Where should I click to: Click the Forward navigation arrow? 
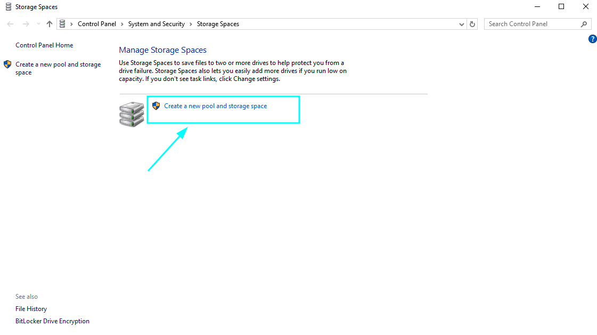pyautogui.click(x=26, y=24)
